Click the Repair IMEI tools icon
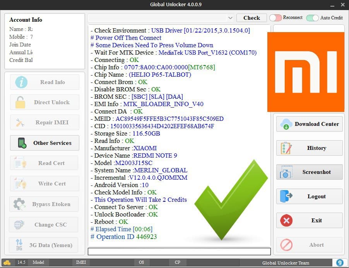The image size is (349, 268). click(20, 122)
